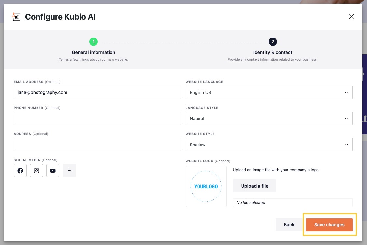
Task: Save changes with the orange button
Action: [329, 225]
